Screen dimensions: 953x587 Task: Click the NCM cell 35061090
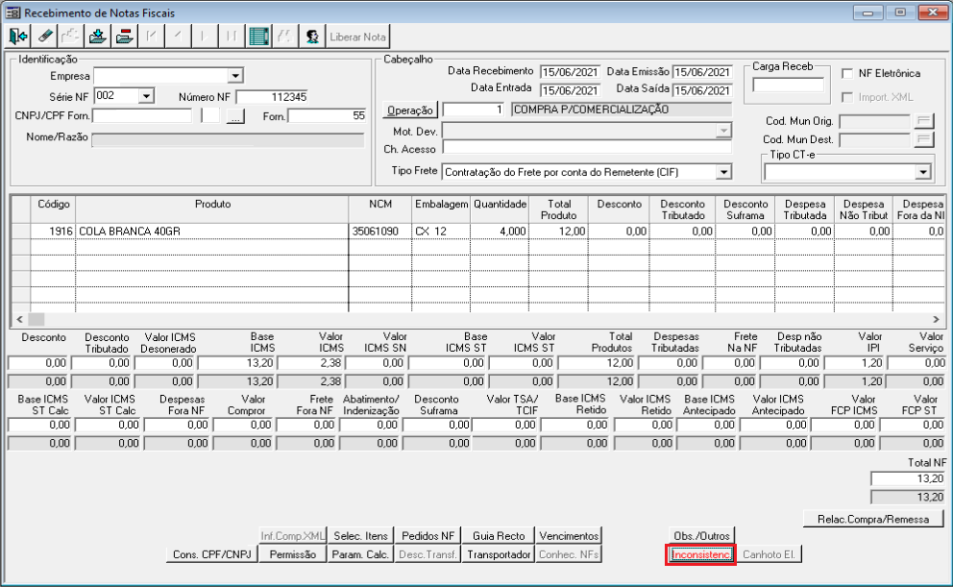click(380, 232)
